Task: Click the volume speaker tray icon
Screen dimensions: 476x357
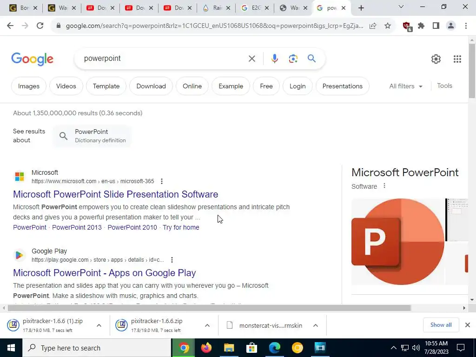Action: point(416,348)
